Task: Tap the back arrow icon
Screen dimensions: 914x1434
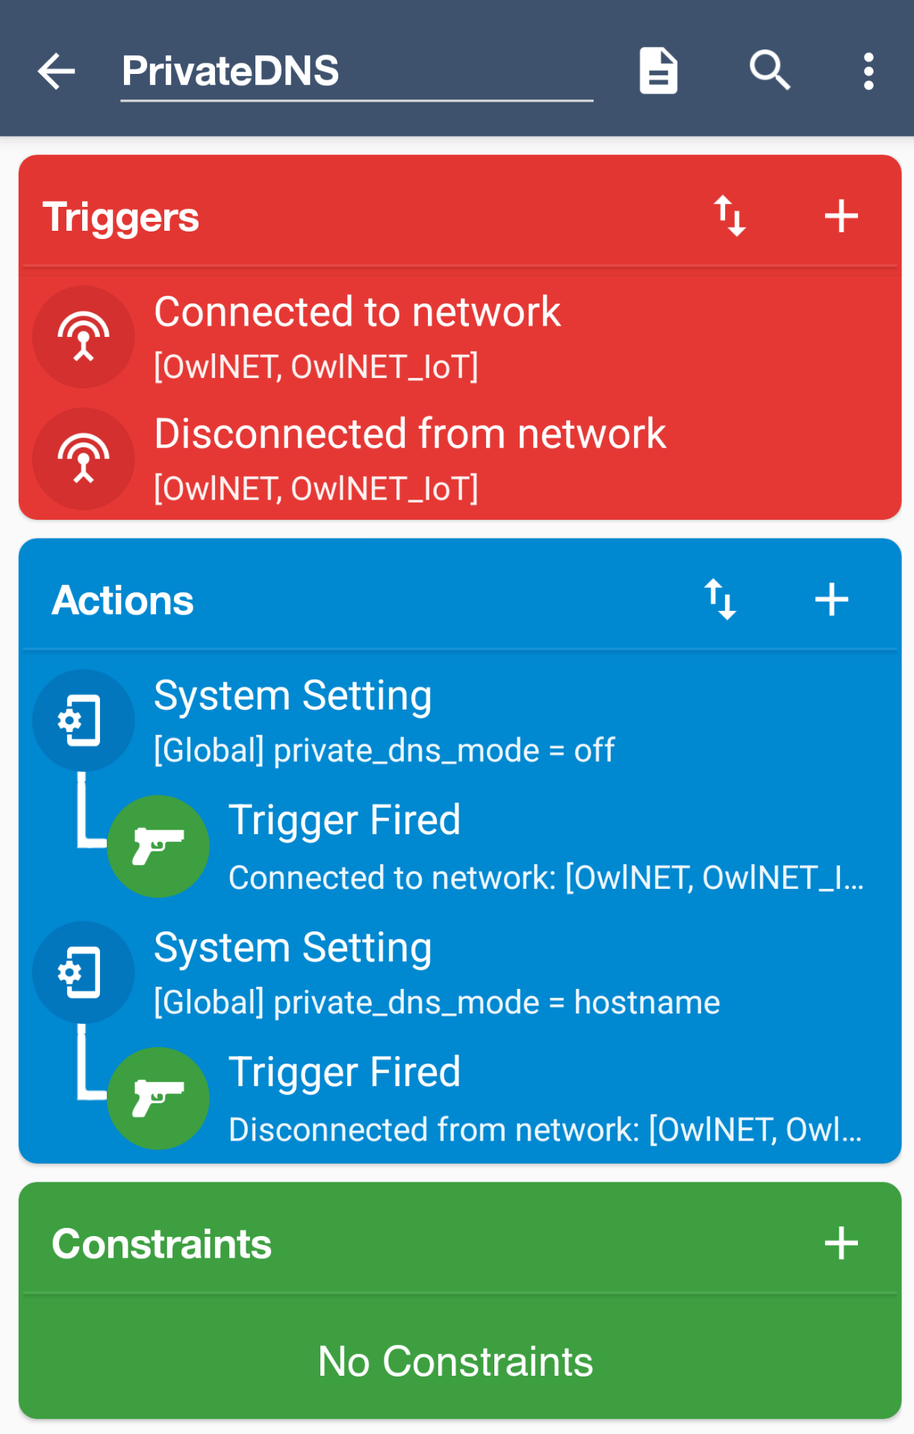Action: pyautogui.click(x=57, y=72)
